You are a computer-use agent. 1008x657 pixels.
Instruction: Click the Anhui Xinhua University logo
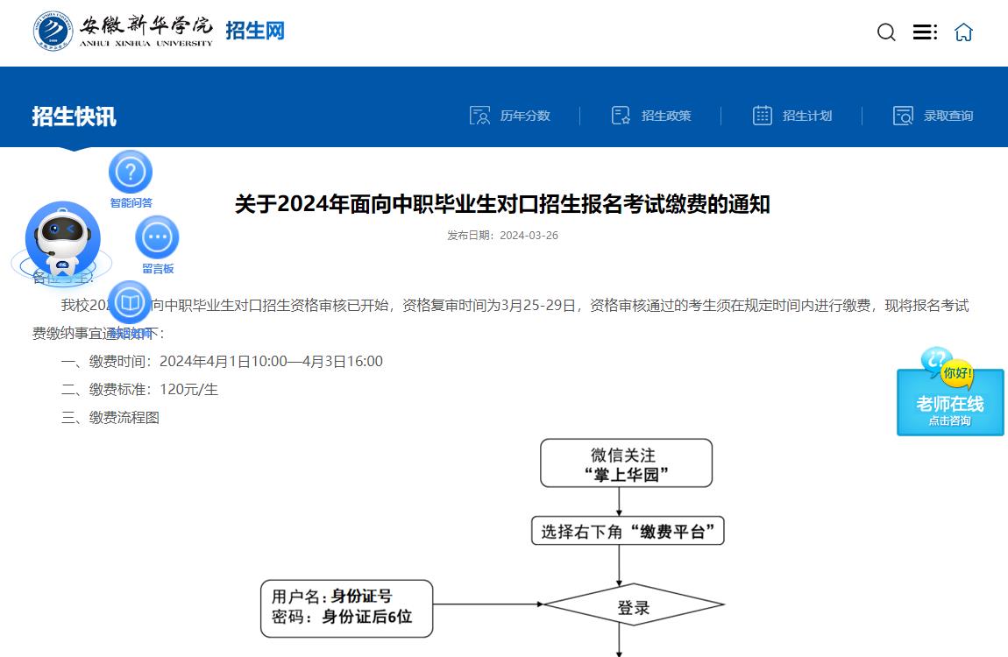point(123,31)
